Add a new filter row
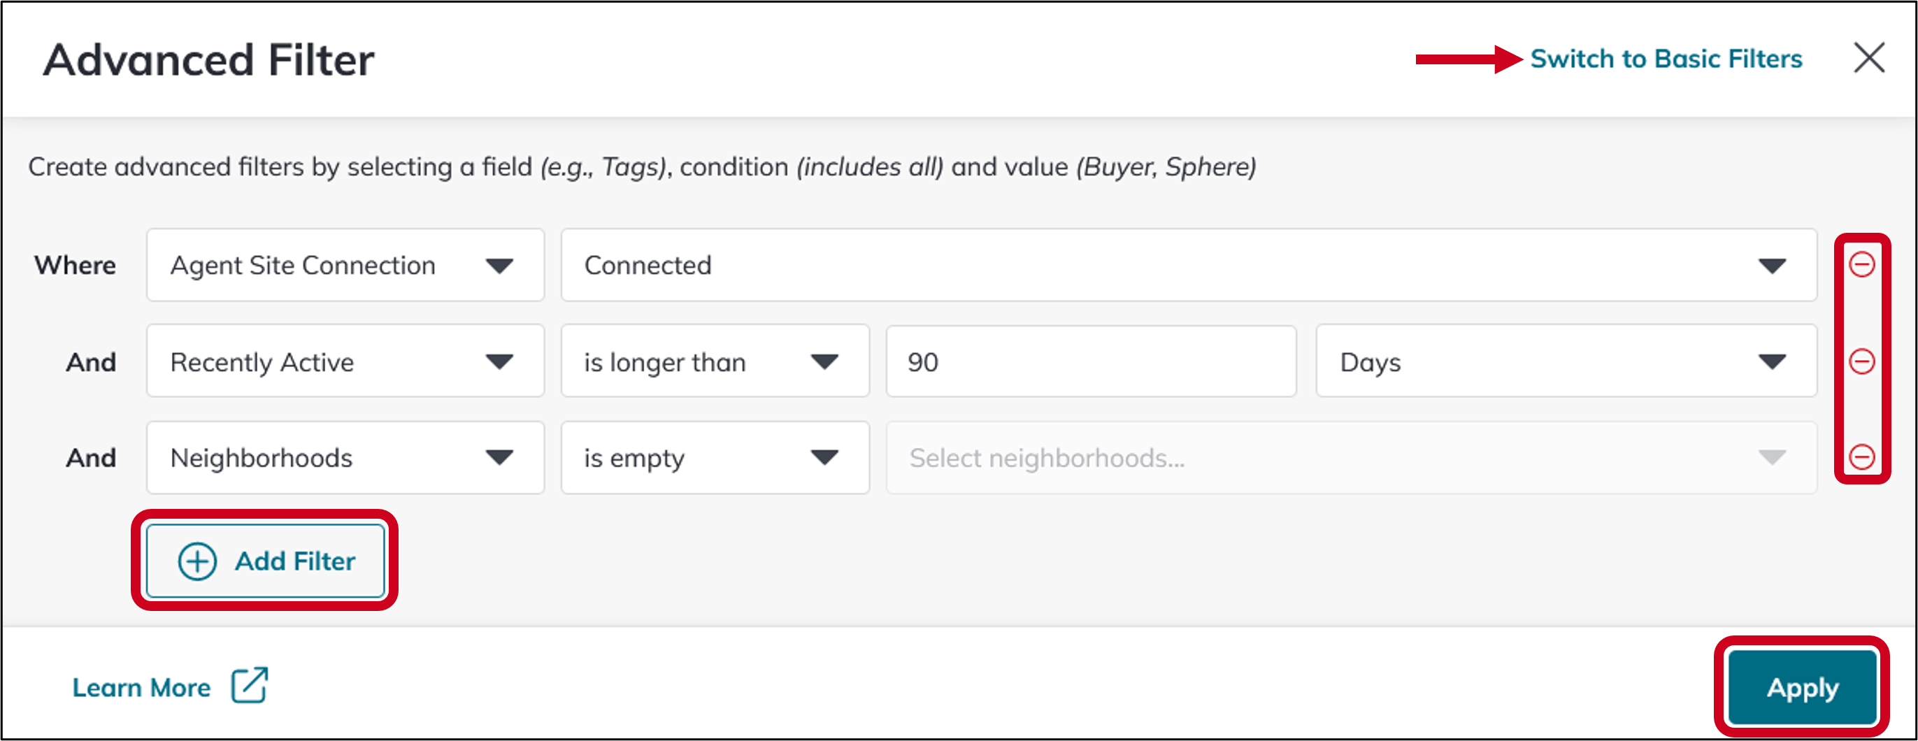Viewport: 1918px width, 741px height. 265,561
